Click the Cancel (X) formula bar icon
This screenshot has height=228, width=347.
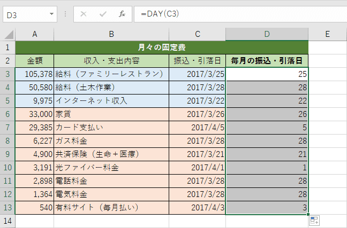(84, 14)
